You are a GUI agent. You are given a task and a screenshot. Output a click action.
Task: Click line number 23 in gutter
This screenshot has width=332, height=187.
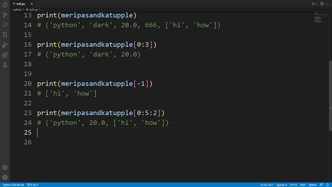[x=27, y=113]
